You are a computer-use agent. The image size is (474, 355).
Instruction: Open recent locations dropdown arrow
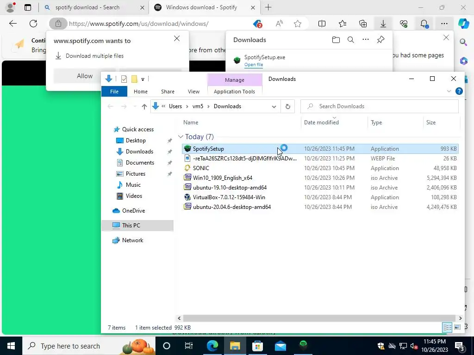pyautogui.click(x=135, y=106)
